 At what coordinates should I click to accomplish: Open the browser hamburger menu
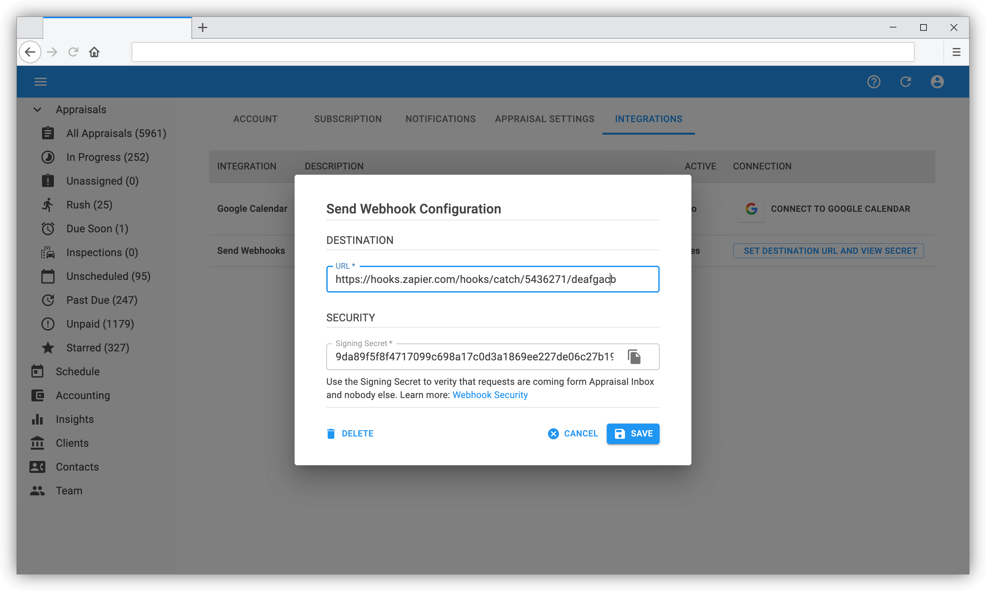point(956,52)
